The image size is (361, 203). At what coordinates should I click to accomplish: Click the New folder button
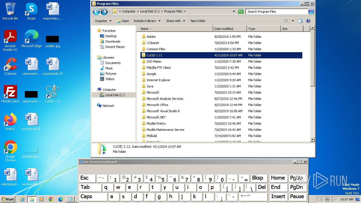[x=198, y=21]
